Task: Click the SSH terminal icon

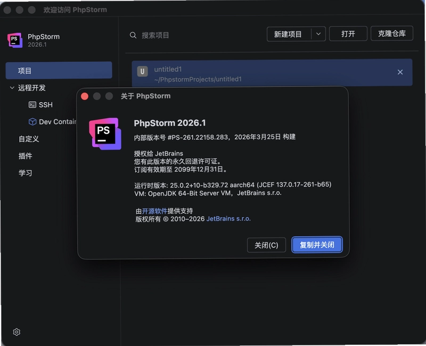Action: pos(32,104)
